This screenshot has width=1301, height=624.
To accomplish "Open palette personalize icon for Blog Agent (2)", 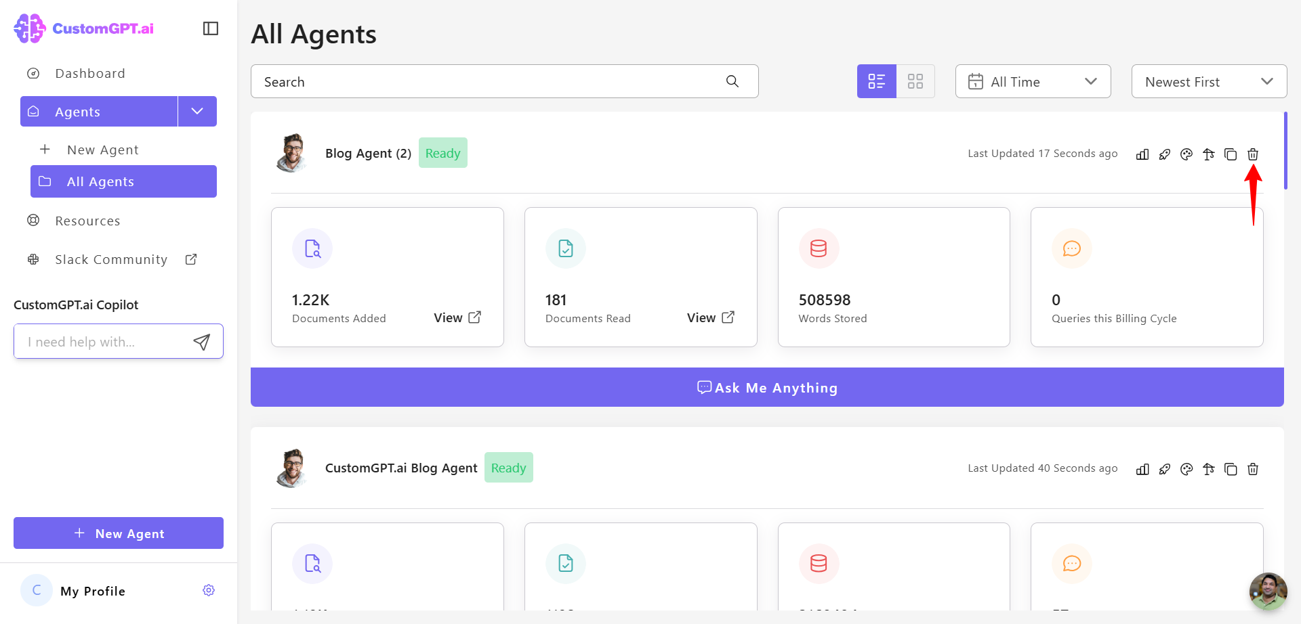I will click(1186, 154).
